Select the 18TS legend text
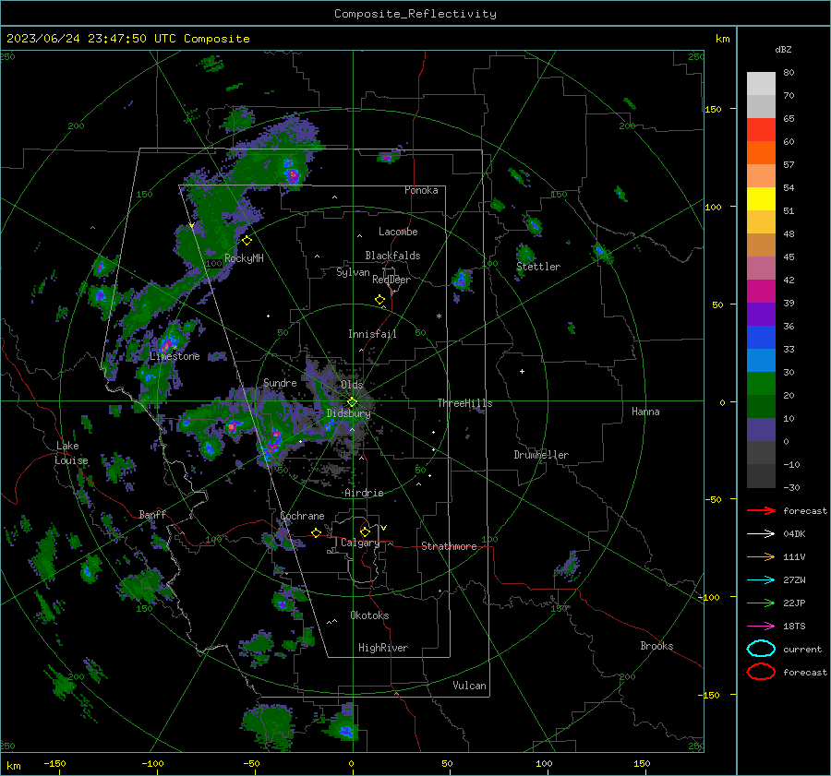The height and width of the screenshot is (776, 831). (x=794, y=627)
